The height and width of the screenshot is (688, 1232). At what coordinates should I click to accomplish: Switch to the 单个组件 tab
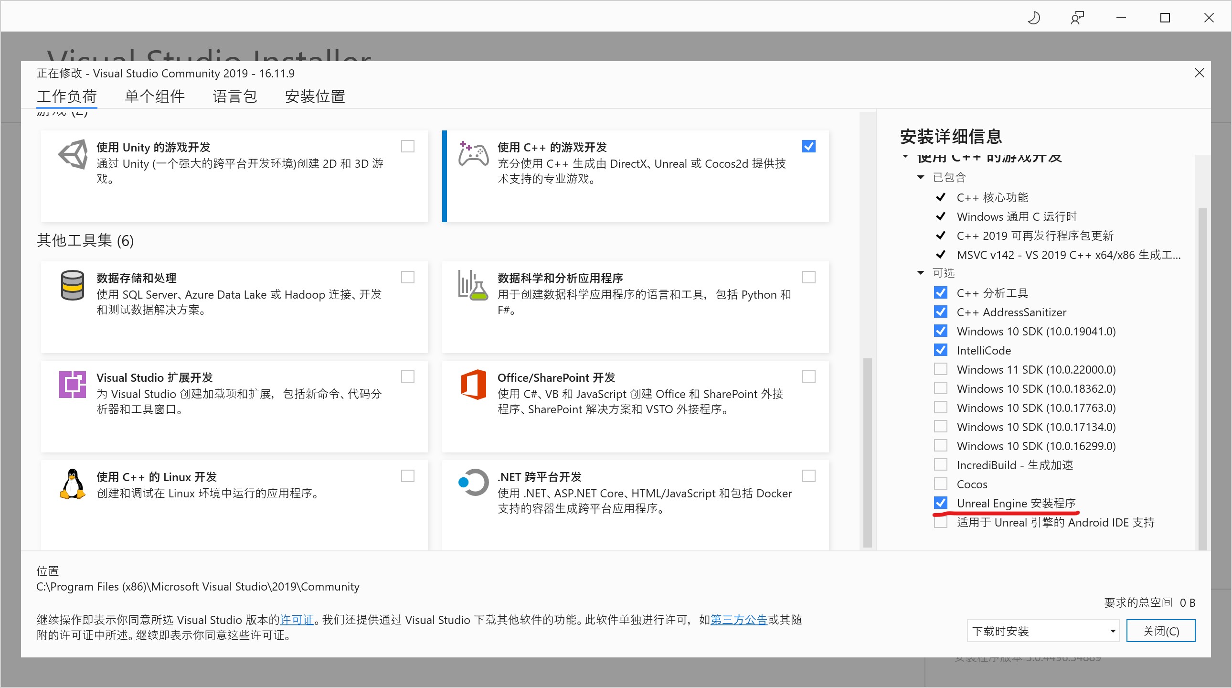click(x=155, y=97)
